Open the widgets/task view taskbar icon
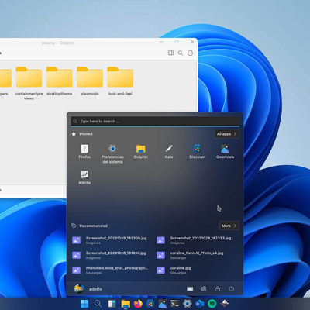Viewport: 310px width, 310px height. [112, 304]
